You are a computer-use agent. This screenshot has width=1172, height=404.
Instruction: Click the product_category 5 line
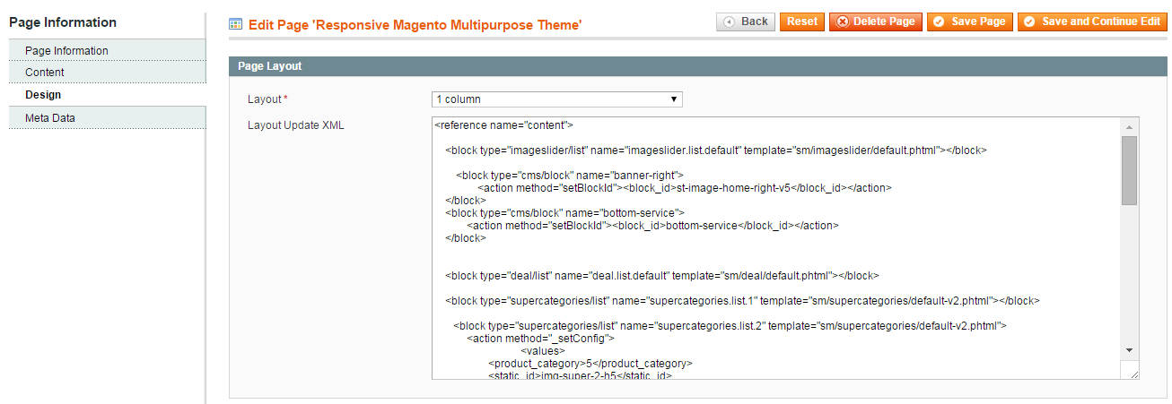tap(590, 364)
